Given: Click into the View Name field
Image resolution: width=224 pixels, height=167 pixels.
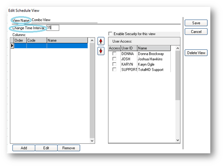Looking at the screenshot, I should pyautogui.click(x=64, y=20).
